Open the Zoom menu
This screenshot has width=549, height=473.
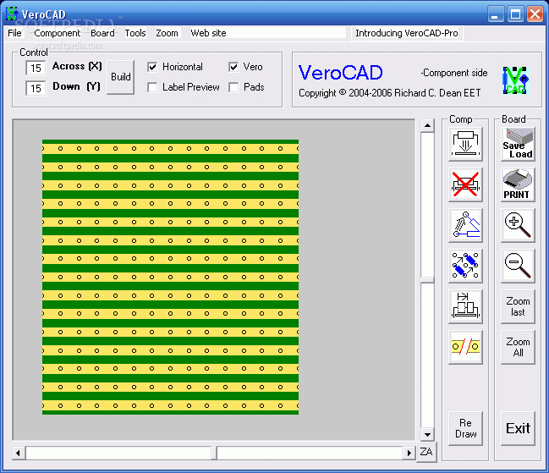point(167,33)
